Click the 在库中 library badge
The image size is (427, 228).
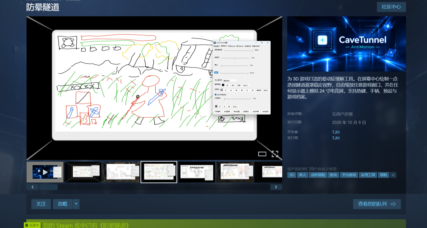pyautogui.click(x=32, y=225)
